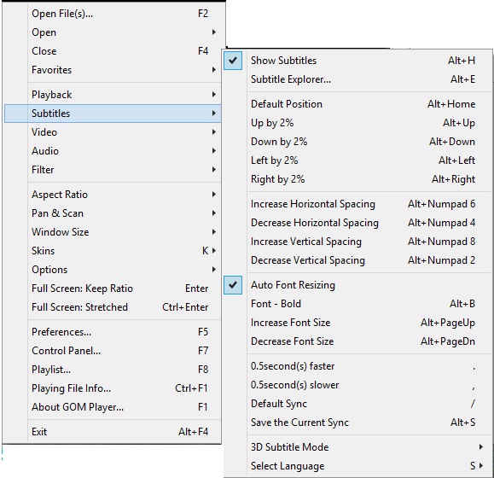Select Default Position for subtitles

pyautogui.click(x=357, y=104)
